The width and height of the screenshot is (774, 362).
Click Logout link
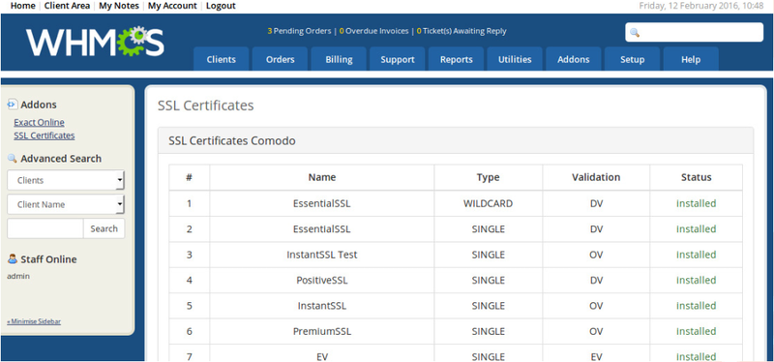[x=221, y=6]
